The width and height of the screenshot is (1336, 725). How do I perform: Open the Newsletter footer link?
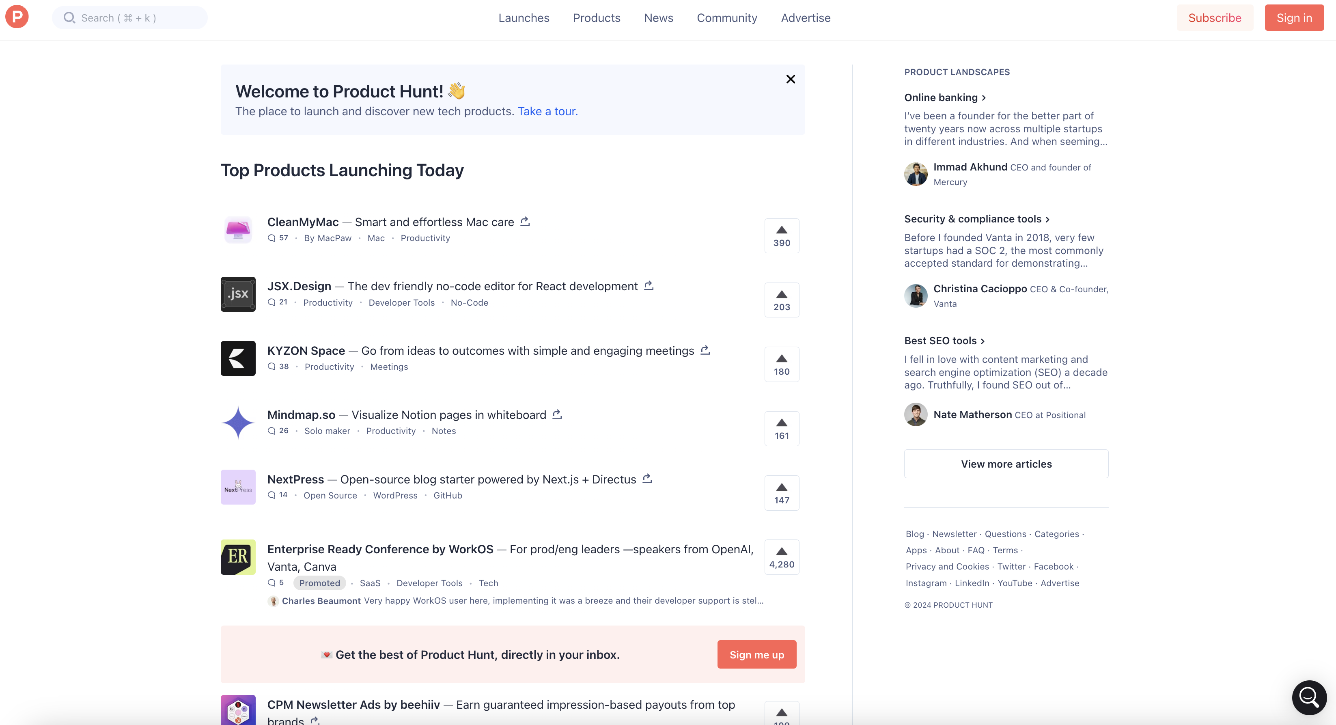(954, 534)
